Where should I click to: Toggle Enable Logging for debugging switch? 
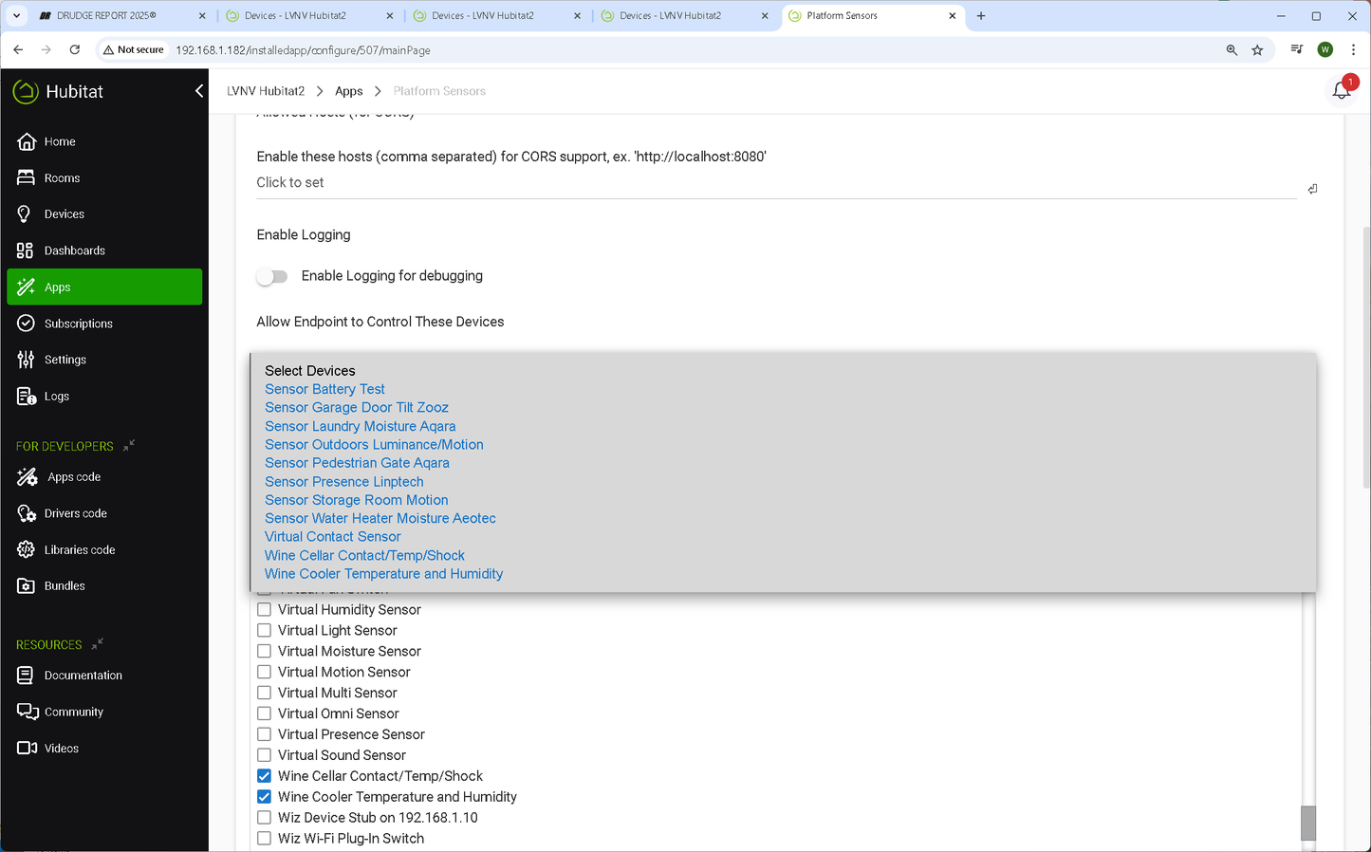click(272, 276)
